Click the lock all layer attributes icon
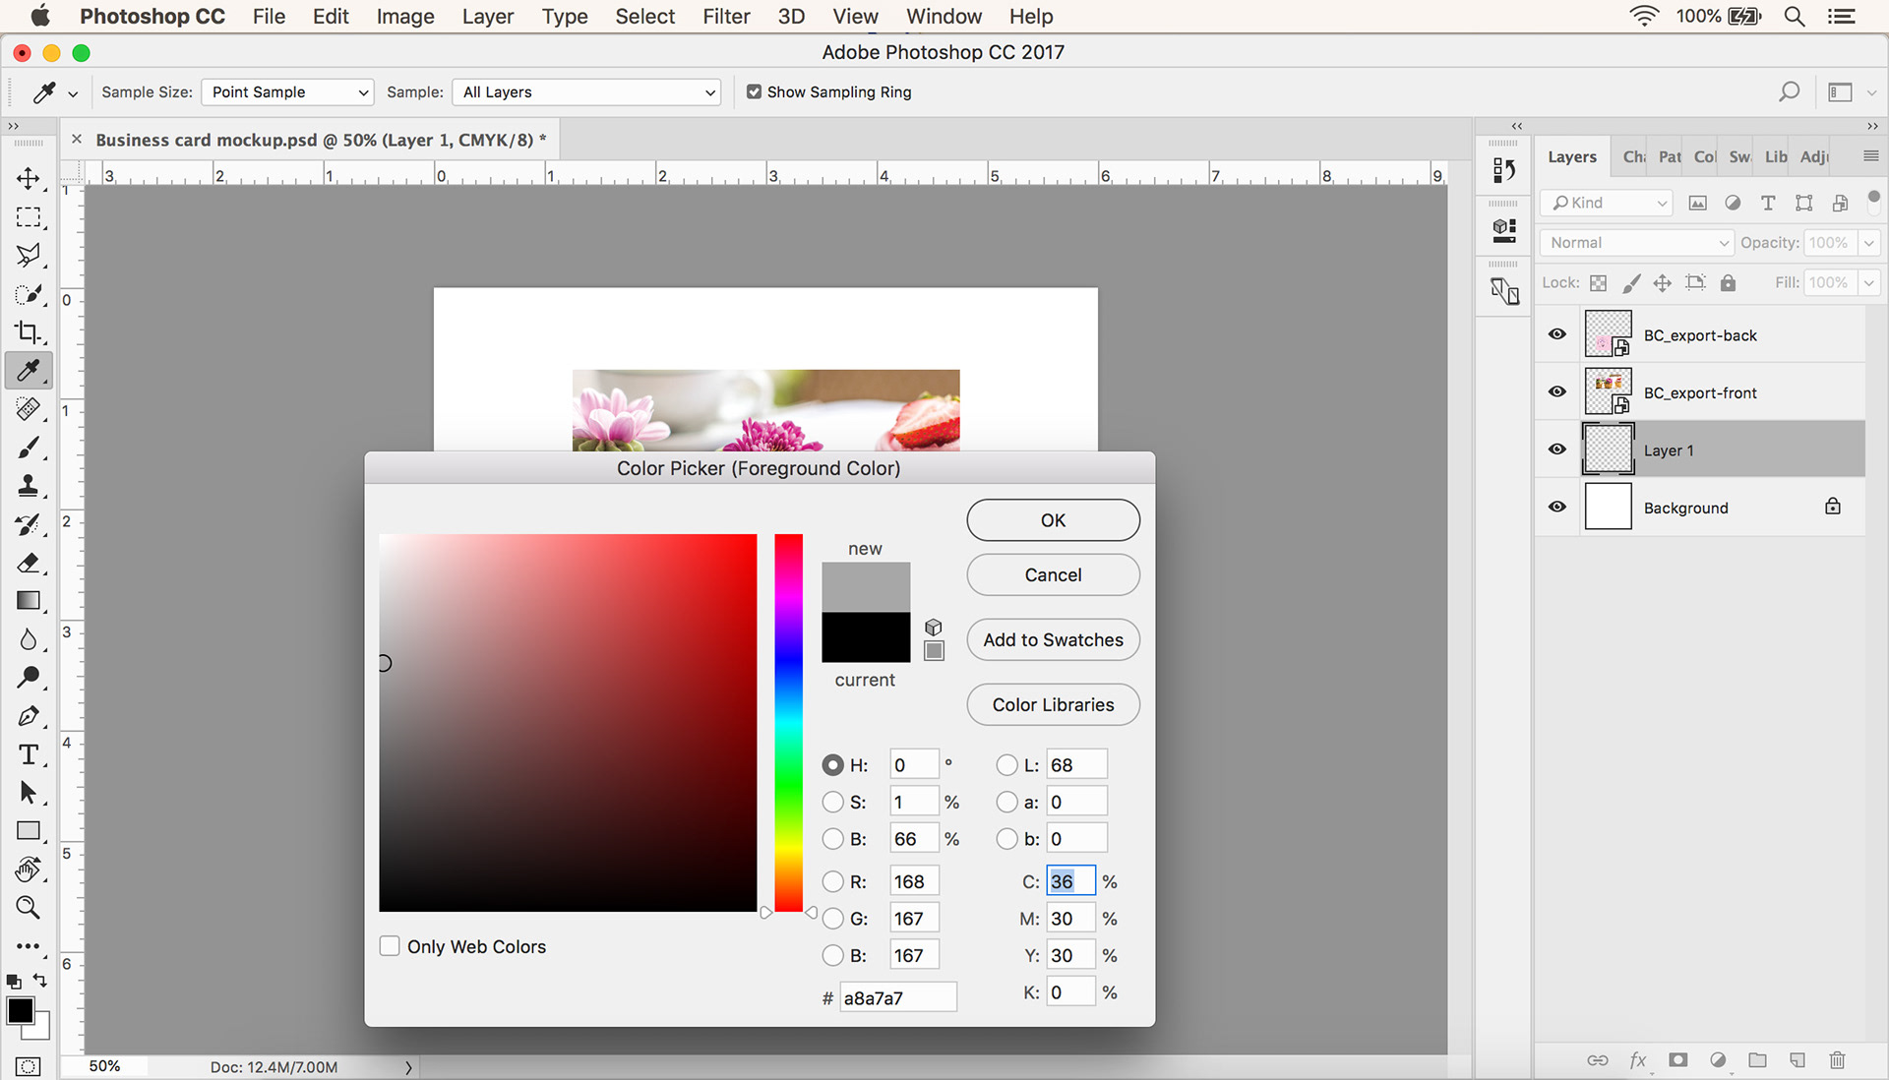Image resolution: width=1889 pixels, height=1080 pixels. pos(1728,283)
